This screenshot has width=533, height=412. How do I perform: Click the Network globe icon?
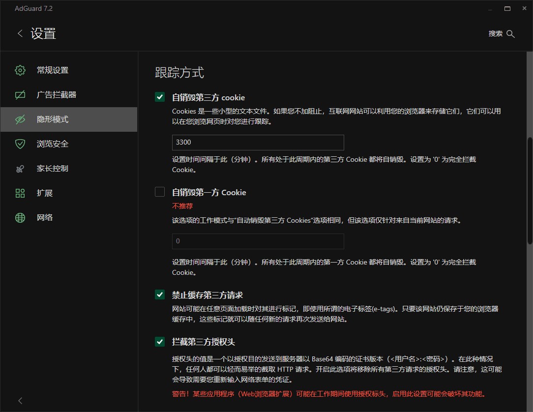click(x=20, y=218)
